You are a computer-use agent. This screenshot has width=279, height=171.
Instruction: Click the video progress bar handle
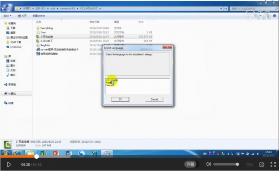[37, 157]
